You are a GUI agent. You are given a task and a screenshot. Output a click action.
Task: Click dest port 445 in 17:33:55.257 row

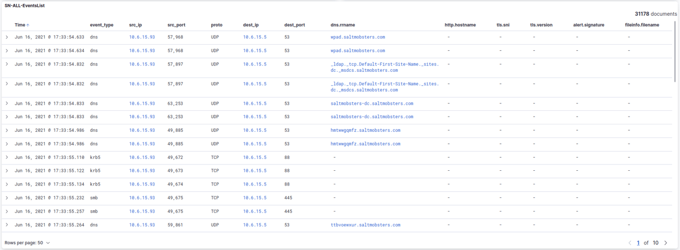[288, 211]
